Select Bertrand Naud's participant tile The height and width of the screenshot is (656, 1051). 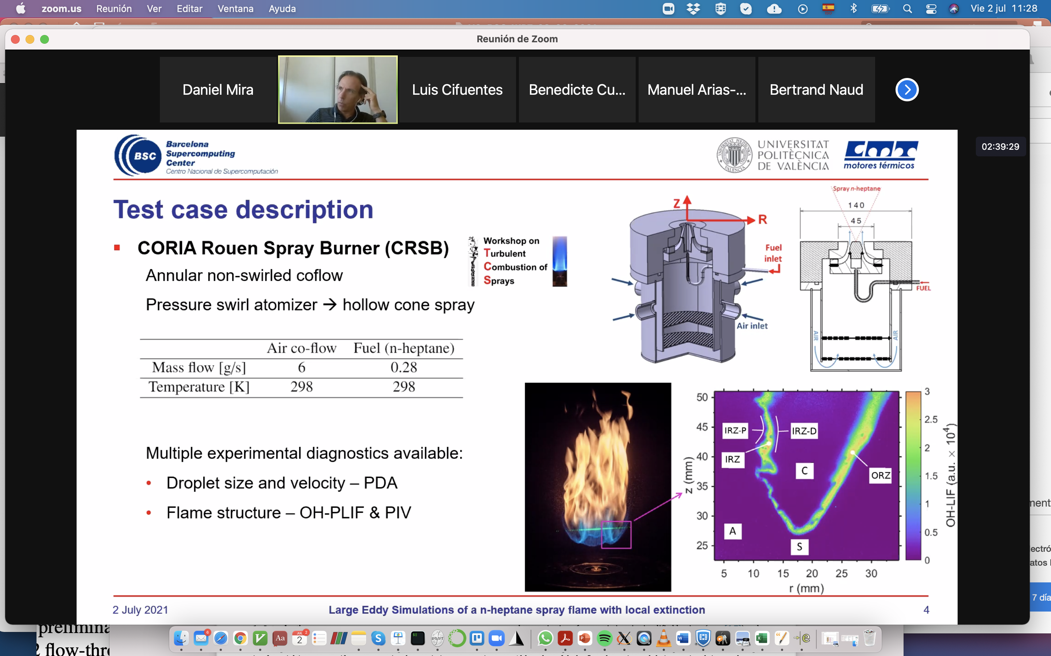pyautogui.click(x=816, y=90)
